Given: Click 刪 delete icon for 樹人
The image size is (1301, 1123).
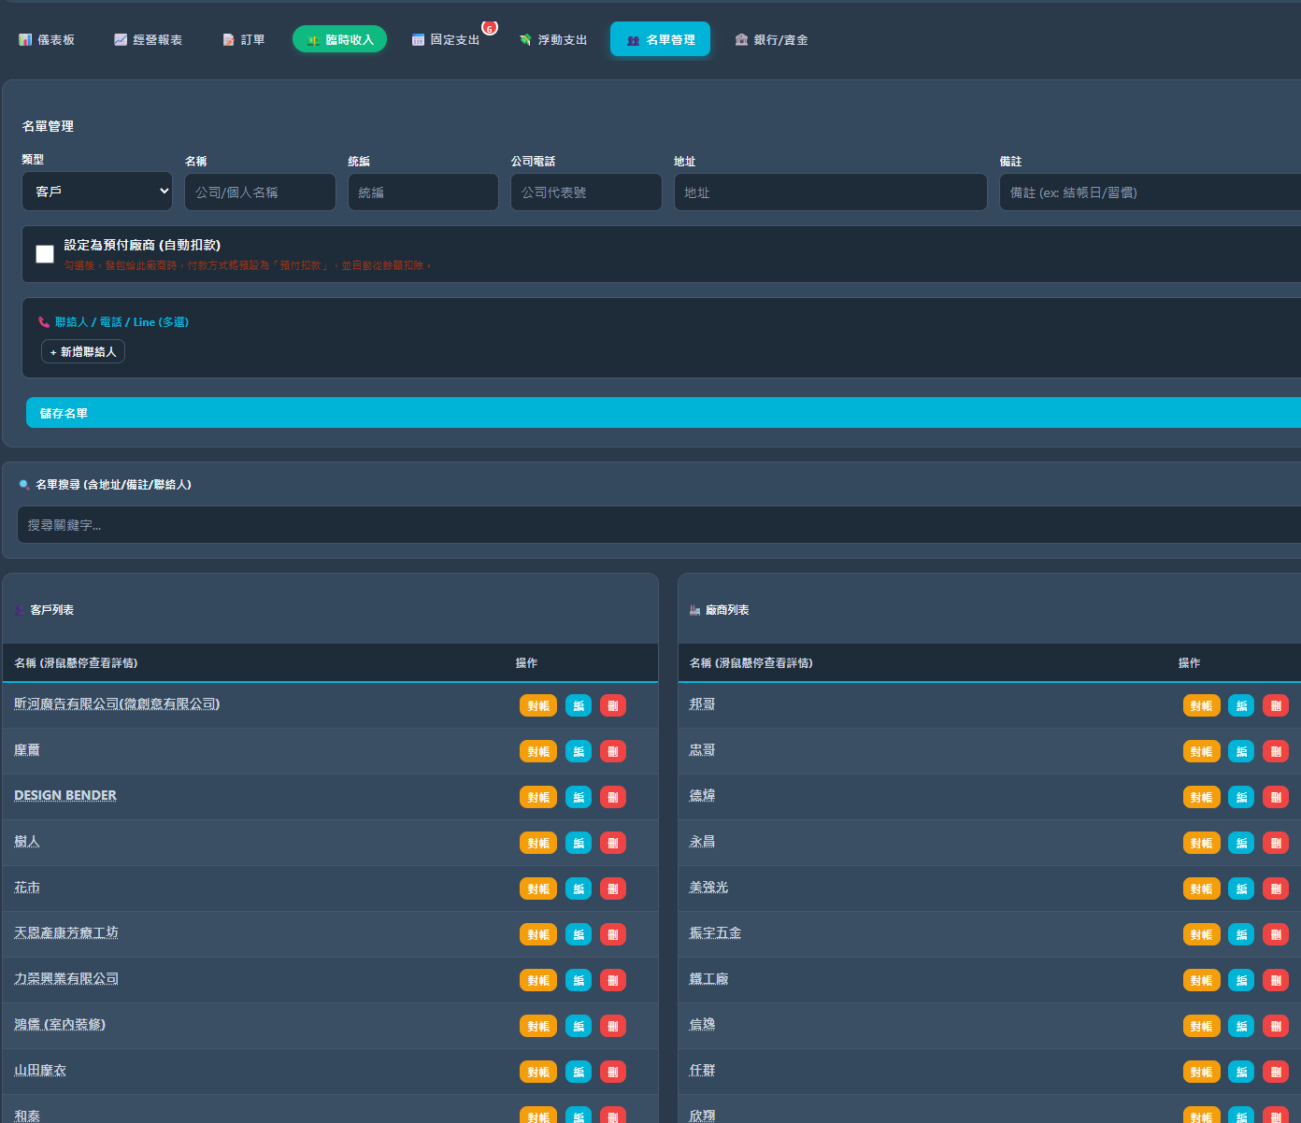Looking at the screenshot, I should (x=613, y=843).
